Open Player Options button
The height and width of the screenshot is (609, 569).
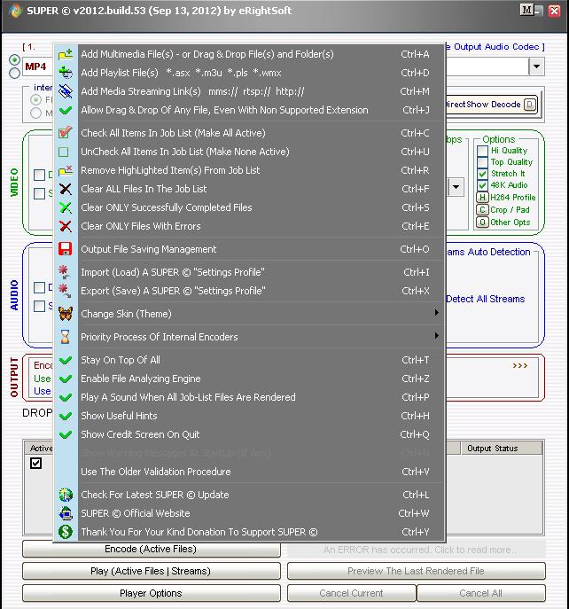(x=151, y=593)
